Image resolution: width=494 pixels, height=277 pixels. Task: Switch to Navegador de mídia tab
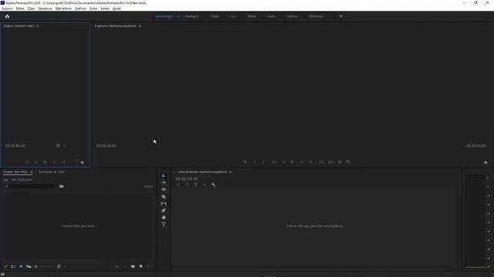click(x=52, y=172)
